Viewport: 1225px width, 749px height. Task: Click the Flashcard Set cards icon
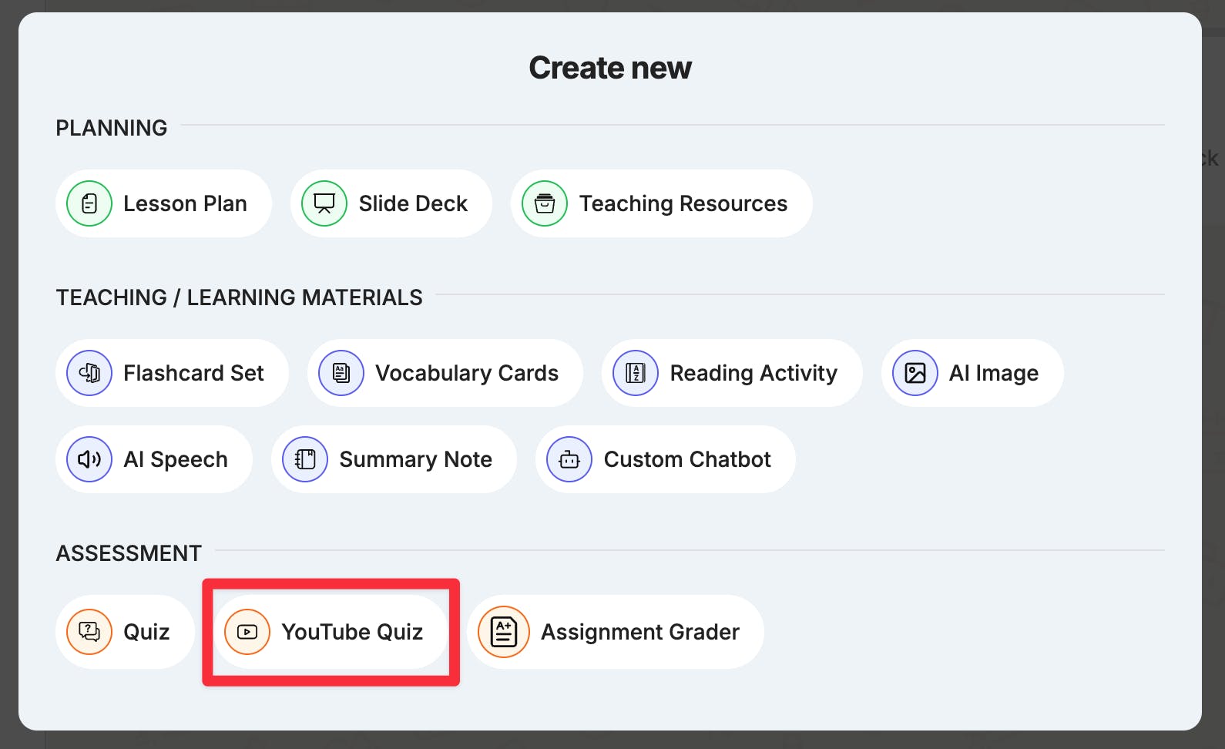tap(89, 373)
